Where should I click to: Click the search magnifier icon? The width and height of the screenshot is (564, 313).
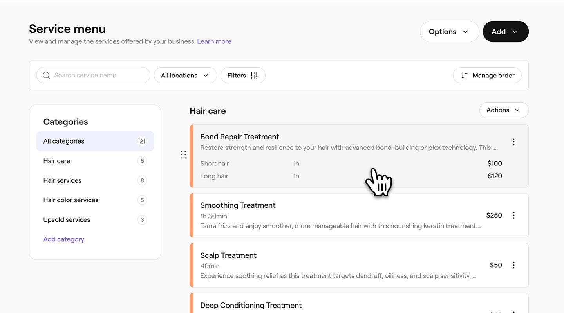[46, 76]
